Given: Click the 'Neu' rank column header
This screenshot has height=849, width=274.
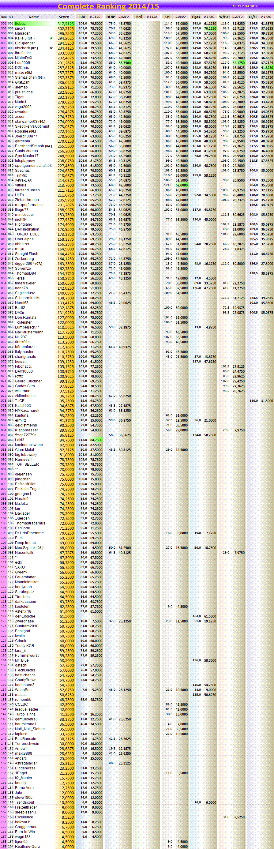Looking at the screenshot, I should 4,17.
